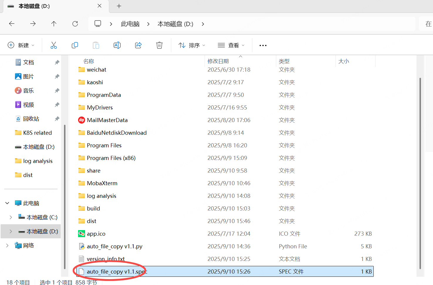This screenshot has width=433, height=285.
Task: Select the auto_file_copy v1.1.py file
Action: tap(114, 246)
